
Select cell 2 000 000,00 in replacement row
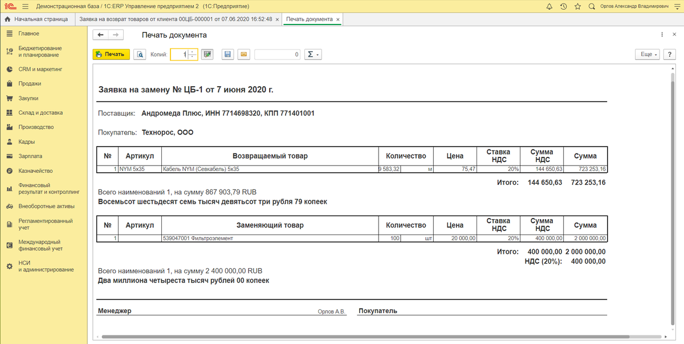click(x=585, y=238)
